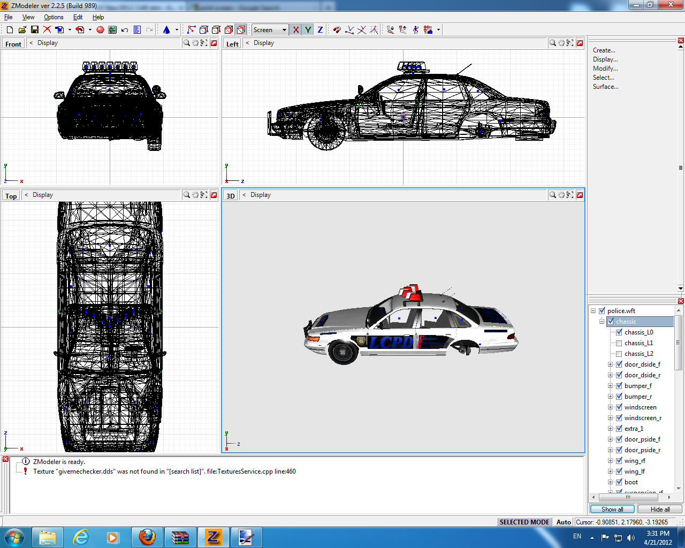Collapse the police.wft root node
The width and height of the screenshot is (685, 548).
[x=593, y=311]
